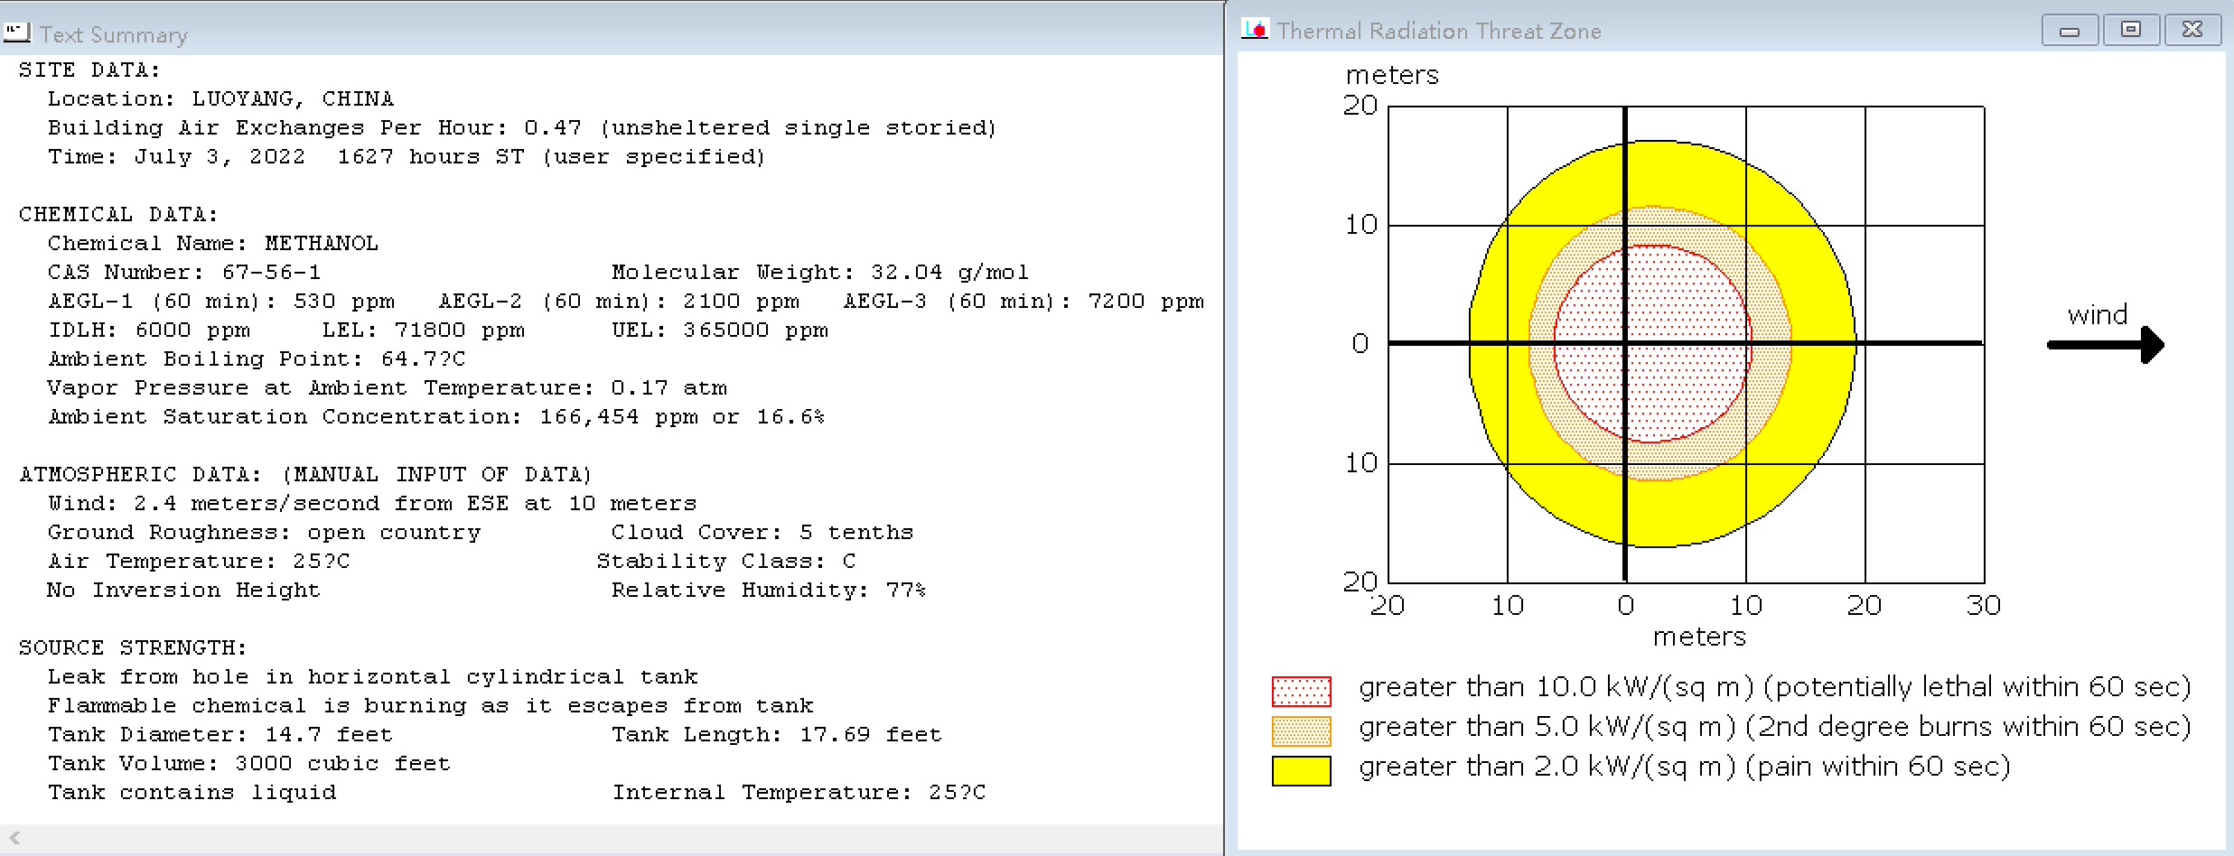Click the wind direction arrow

click(x=2105, y=344)
